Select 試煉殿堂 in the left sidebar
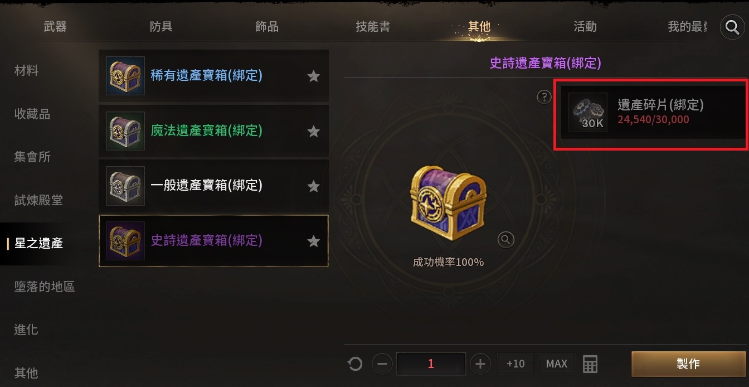 38,200
